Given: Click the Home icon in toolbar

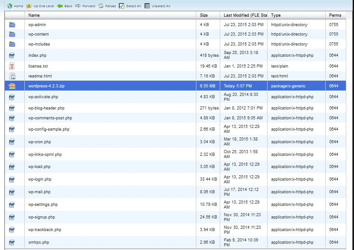Looking at the screenshot, I should click(x=9, y=6).
